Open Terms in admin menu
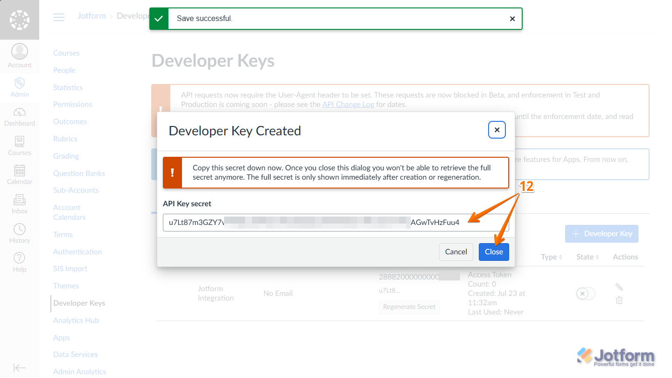 pyautogui.click(x=63, y=234)
